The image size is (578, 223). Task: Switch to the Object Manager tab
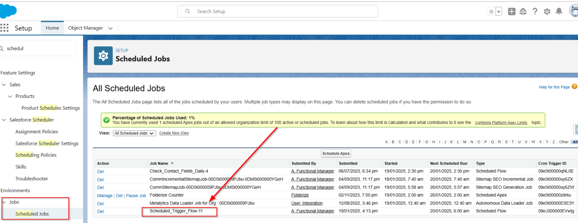click(85, 28)
